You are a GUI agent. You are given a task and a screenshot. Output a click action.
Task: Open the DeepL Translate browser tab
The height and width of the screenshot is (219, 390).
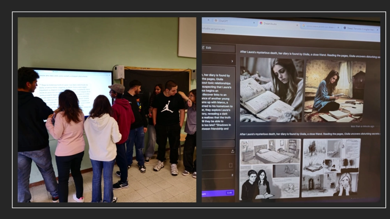point(359,28)
